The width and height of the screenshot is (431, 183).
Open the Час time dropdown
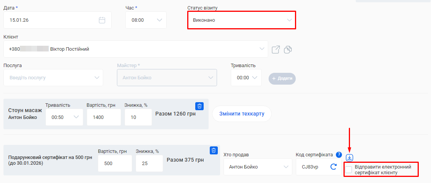pyautogui.click(x=146, y=20)
